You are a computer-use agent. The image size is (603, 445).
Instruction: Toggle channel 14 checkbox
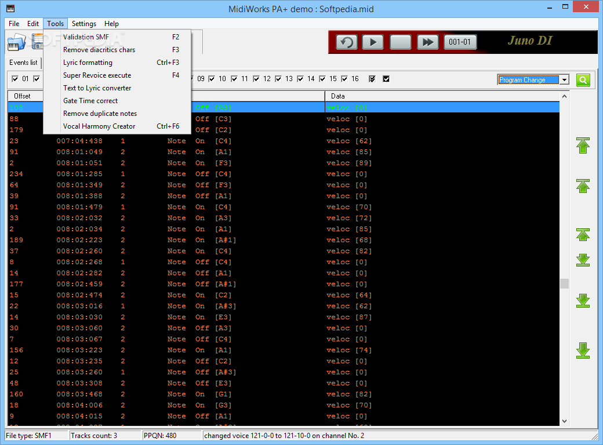coord(300,79)
